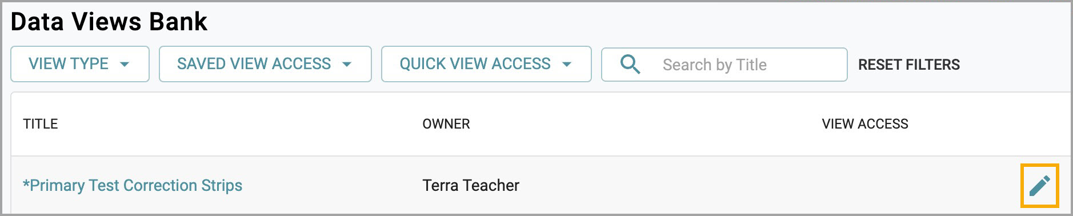The width and height of the screenshot is (1073, 216).
Task: Sort by the VIEW ACCESS column header
Action: tap(865, 124)
